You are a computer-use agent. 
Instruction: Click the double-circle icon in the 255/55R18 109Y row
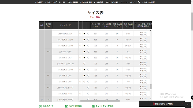point(84,82)
